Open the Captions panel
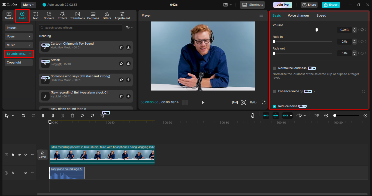 93,16
